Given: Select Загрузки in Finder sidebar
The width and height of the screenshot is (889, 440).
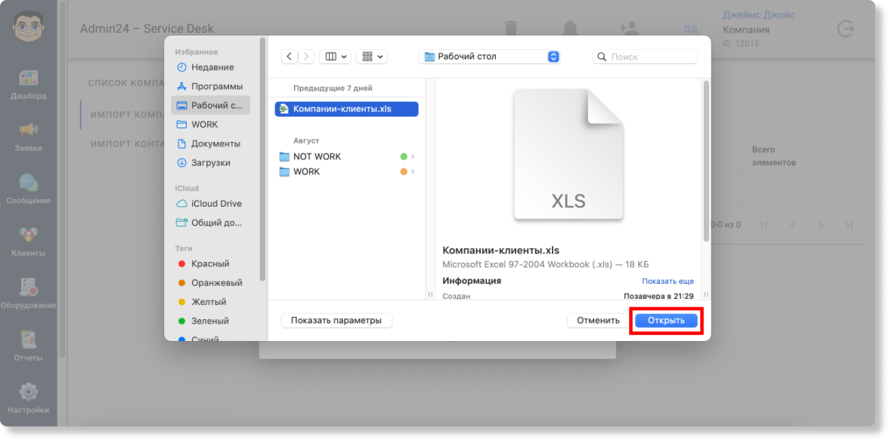Looking at the screenshot, I should pyautogui.click(x=210, y=162).
